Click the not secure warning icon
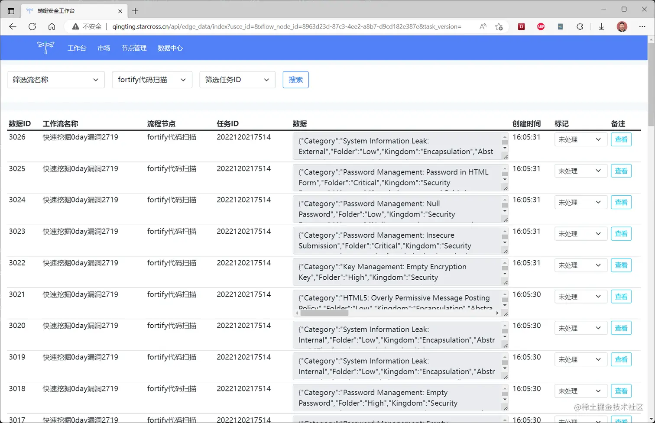Image resolution: width=655 pixels, height=423 pixels. click(76, 26)
